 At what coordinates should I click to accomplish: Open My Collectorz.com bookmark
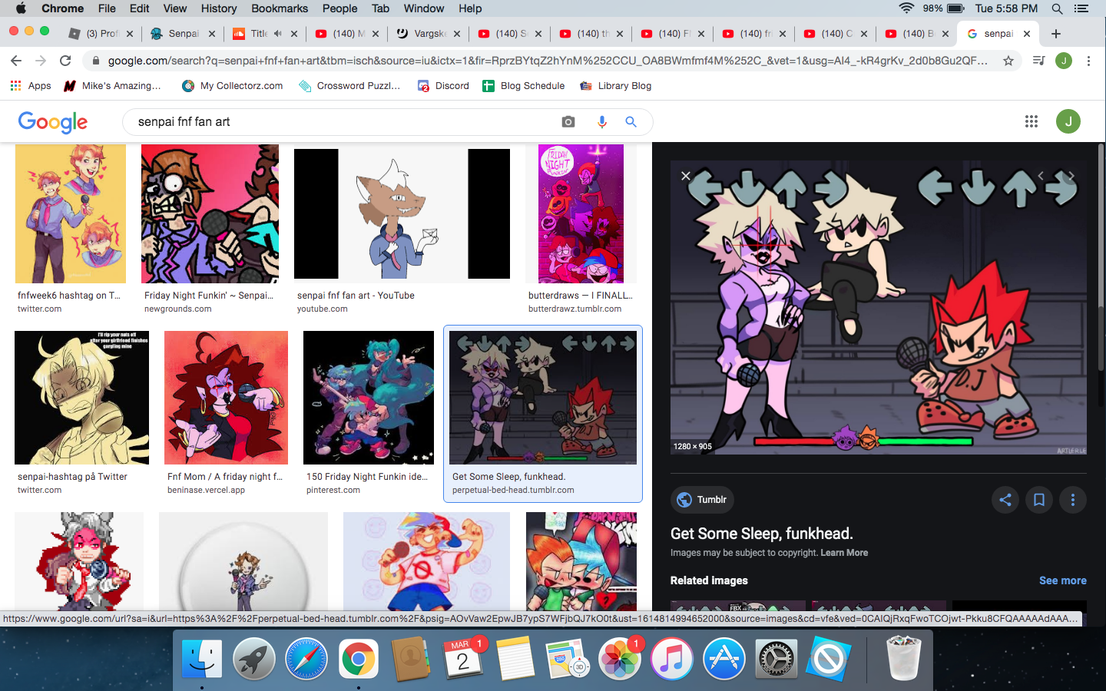pyautogui.click(x=233, y=86)
